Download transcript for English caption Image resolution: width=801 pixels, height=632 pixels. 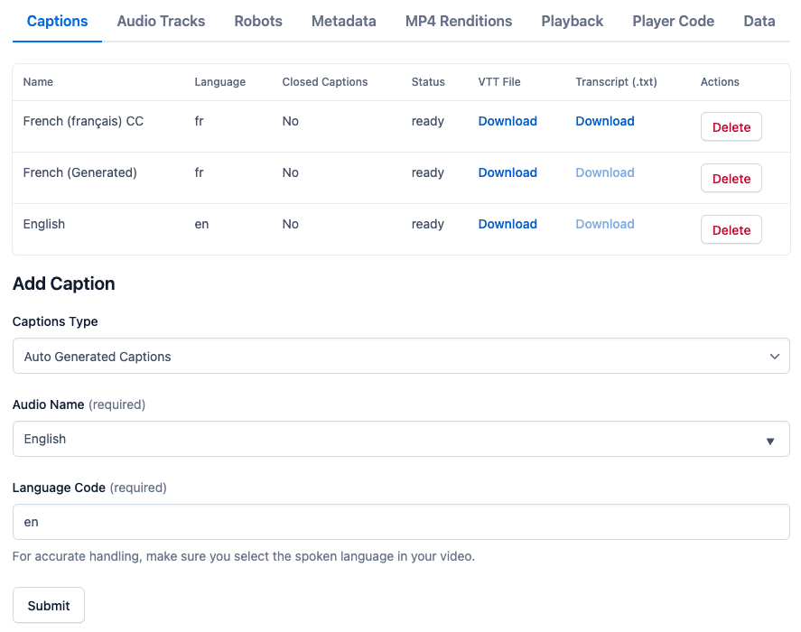pos(605,224)
